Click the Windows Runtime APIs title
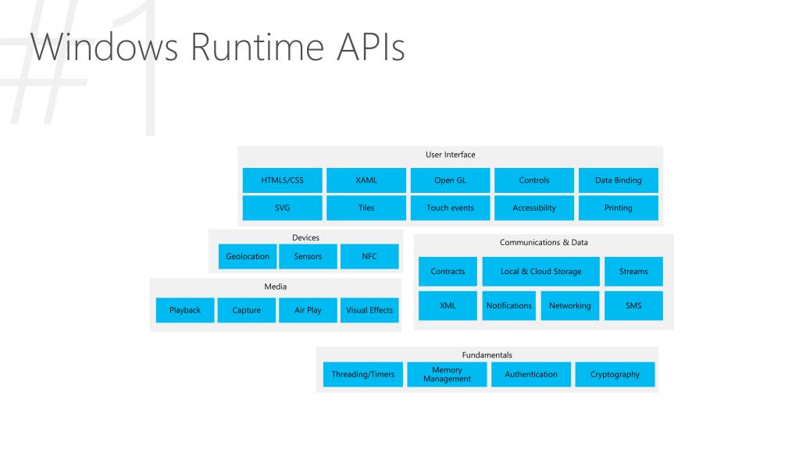Image resolution: width=799 pixels, height=449 pixels. (x=218, y=47)
